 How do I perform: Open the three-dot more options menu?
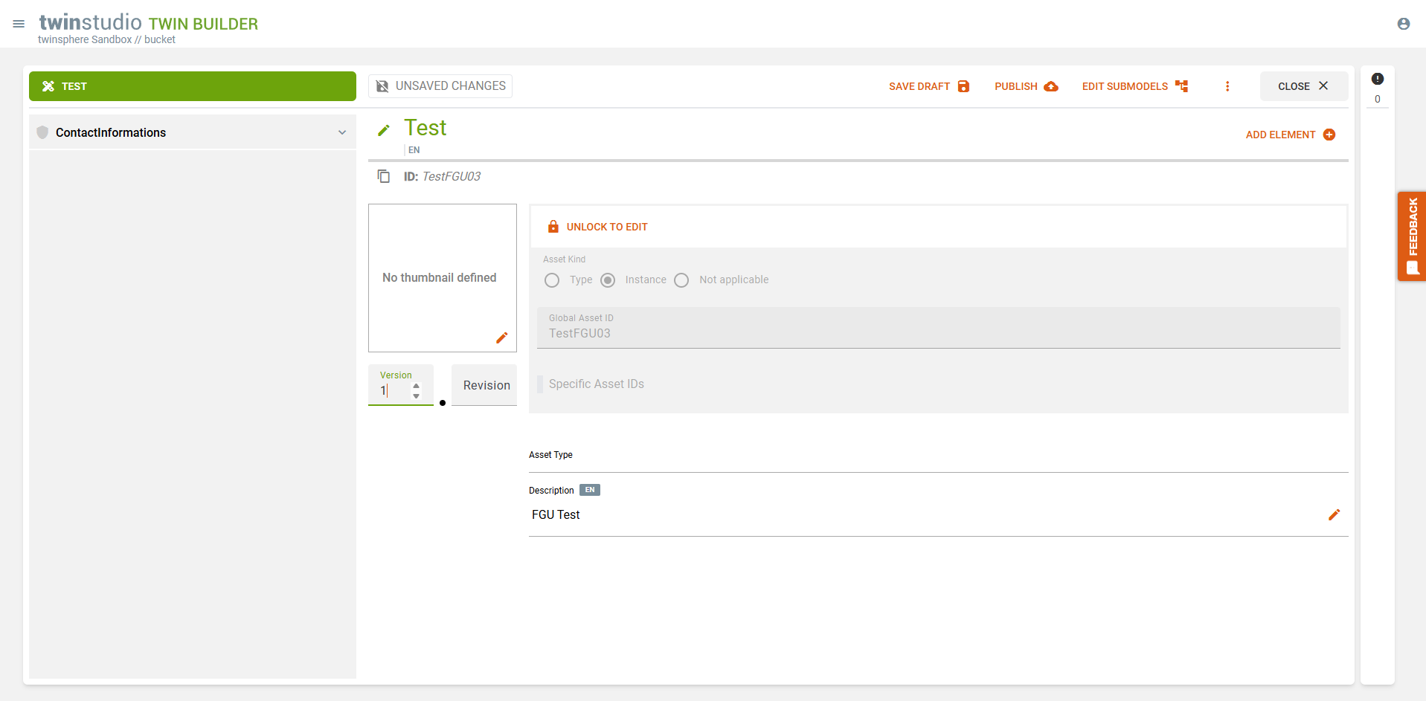coord(1227,86)
